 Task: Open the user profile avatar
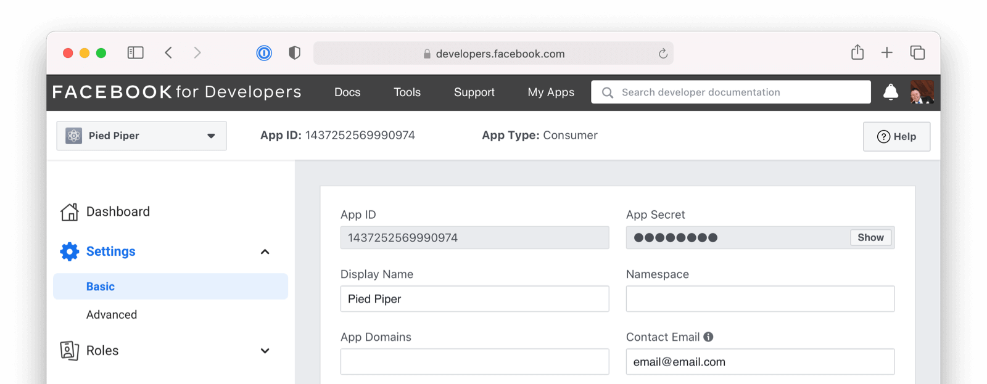pyautogui.click(x=922, y=92)
